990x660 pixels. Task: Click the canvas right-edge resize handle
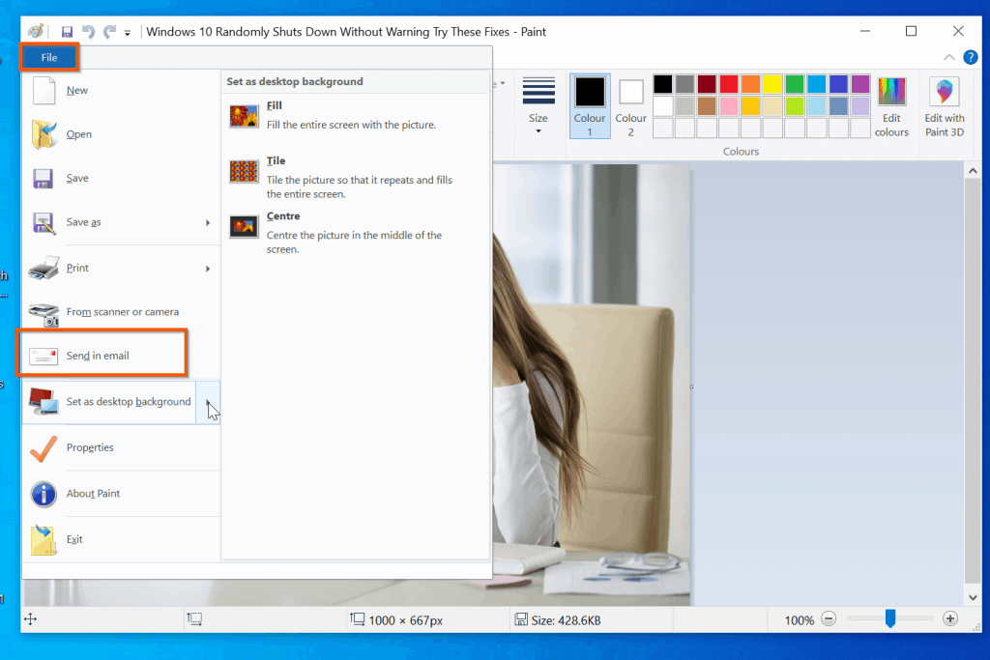click(x=691, y=387)
